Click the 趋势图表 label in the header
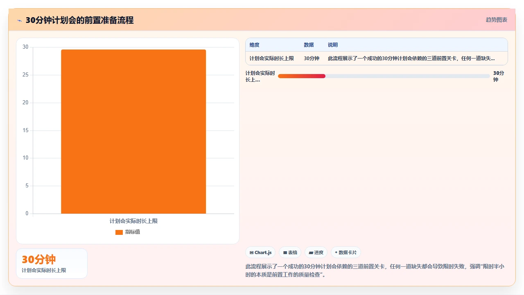Screen dimensions: 524x295 click(497, 20)
